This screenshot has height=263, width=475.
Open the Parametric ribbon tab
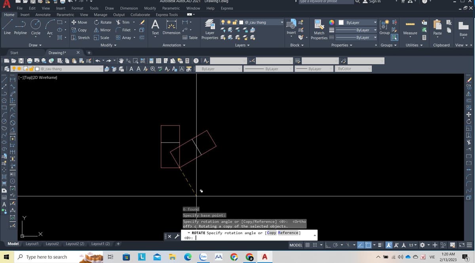point(65,15)
